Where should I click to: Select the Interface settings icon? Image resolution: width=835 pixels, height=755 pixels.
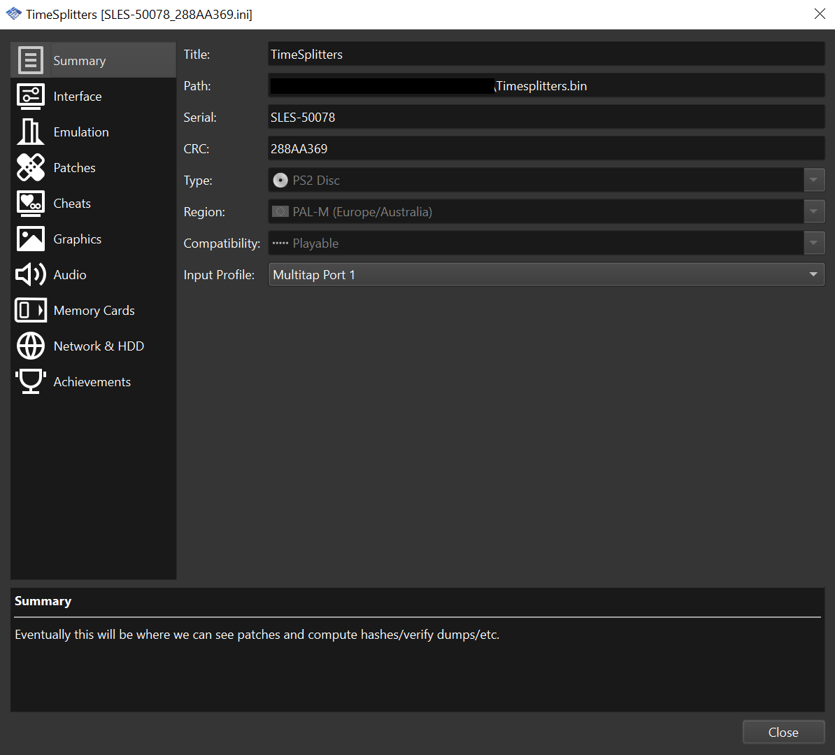(30, 95)
